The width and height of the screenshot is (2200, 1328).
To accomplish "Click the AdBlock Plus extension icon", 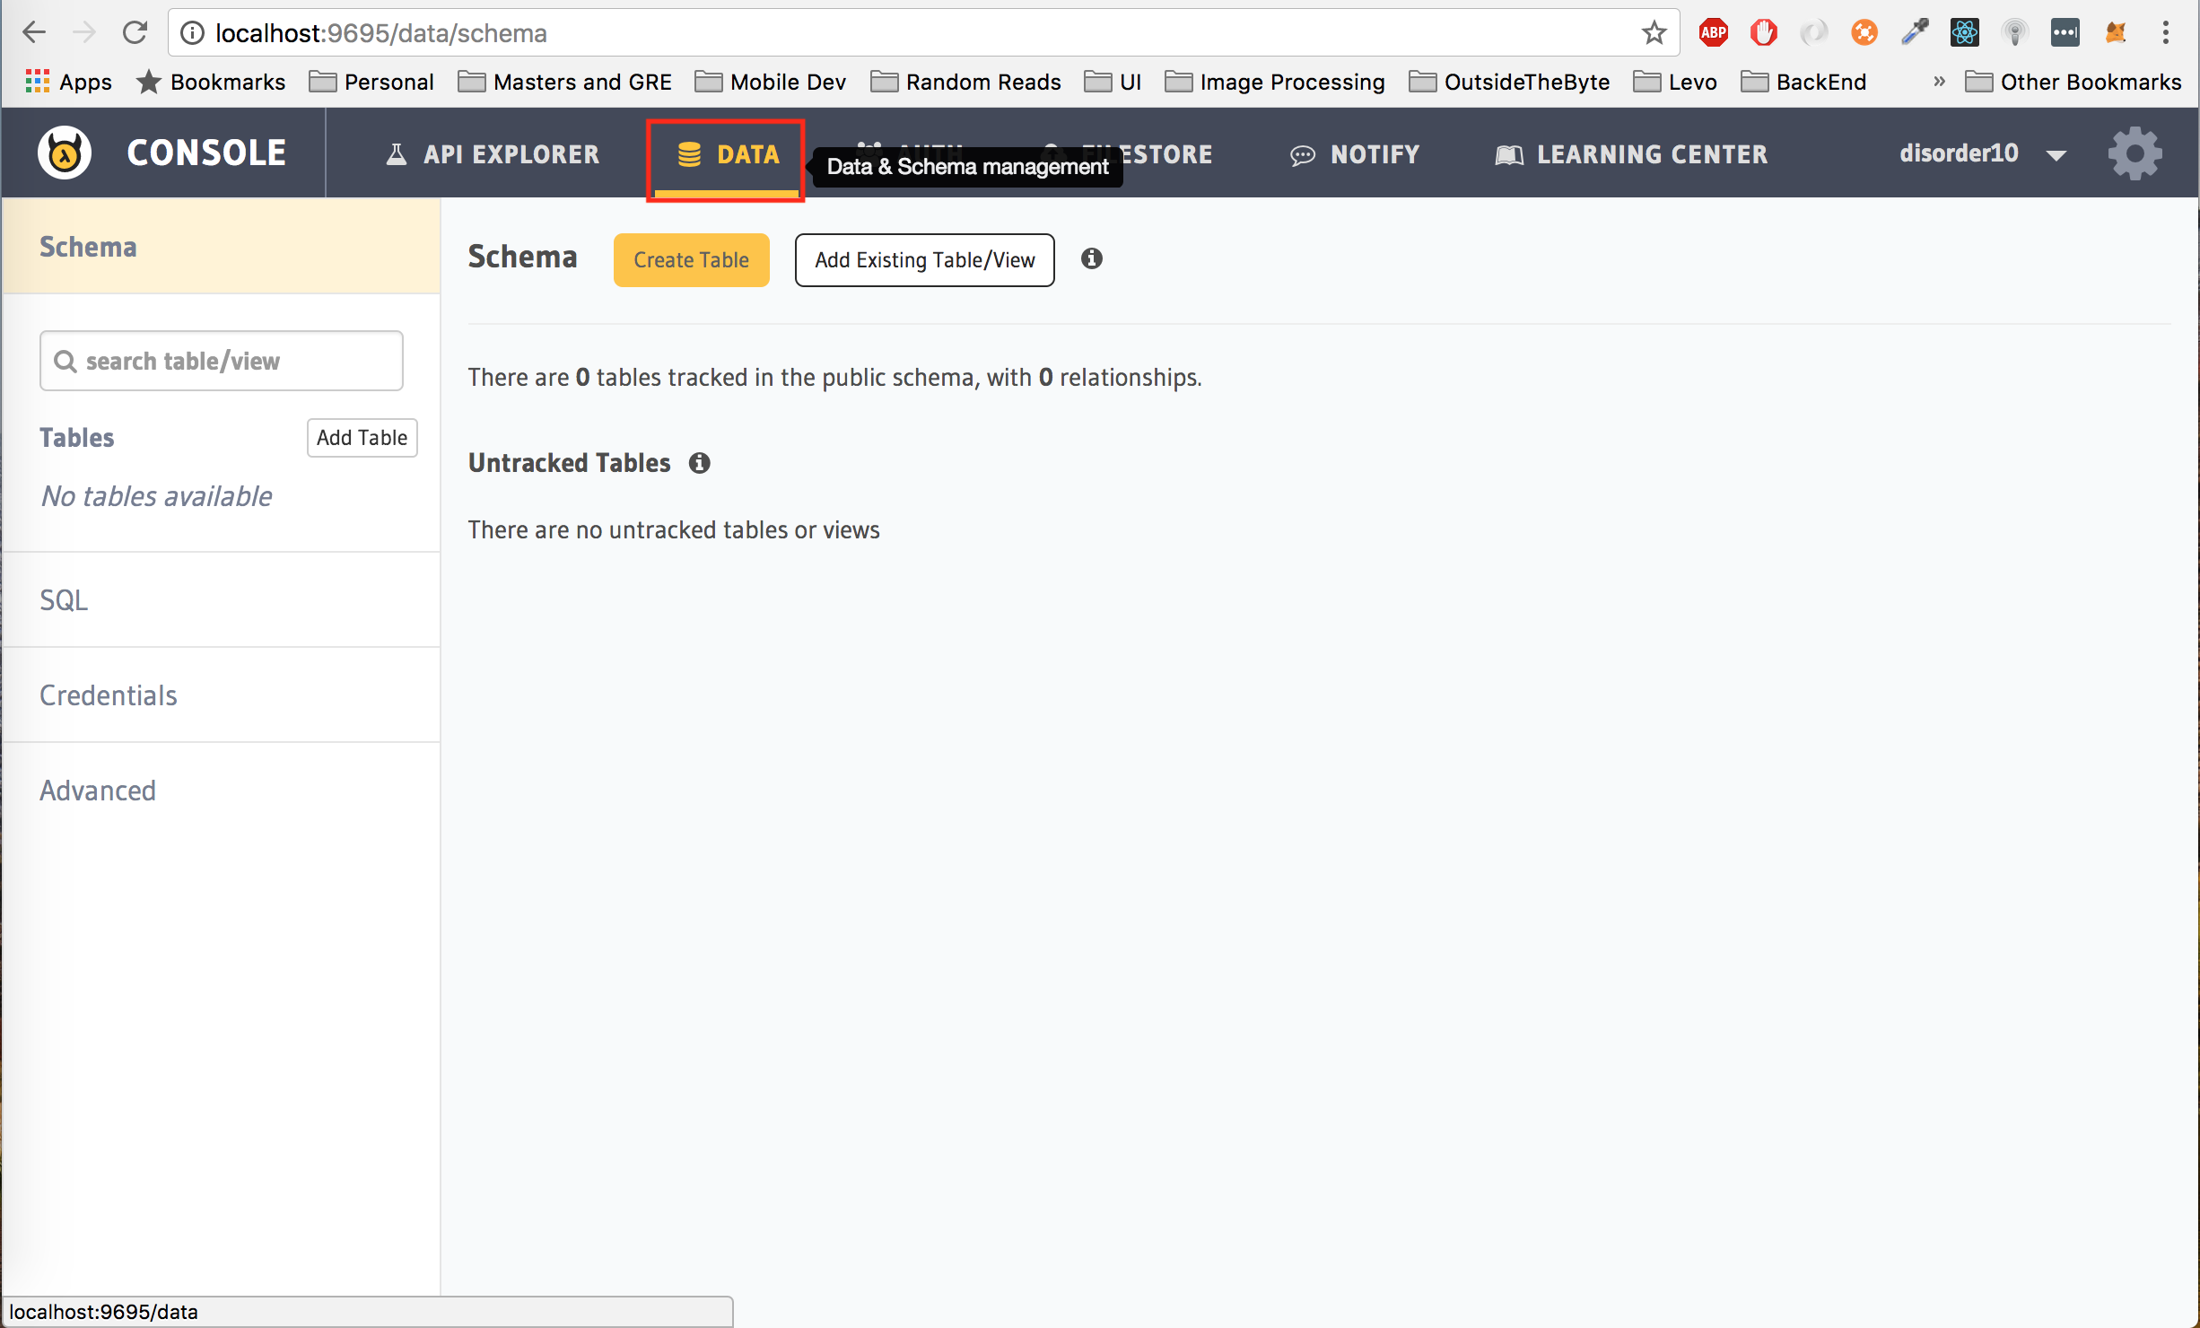I will pos(1713,33).
